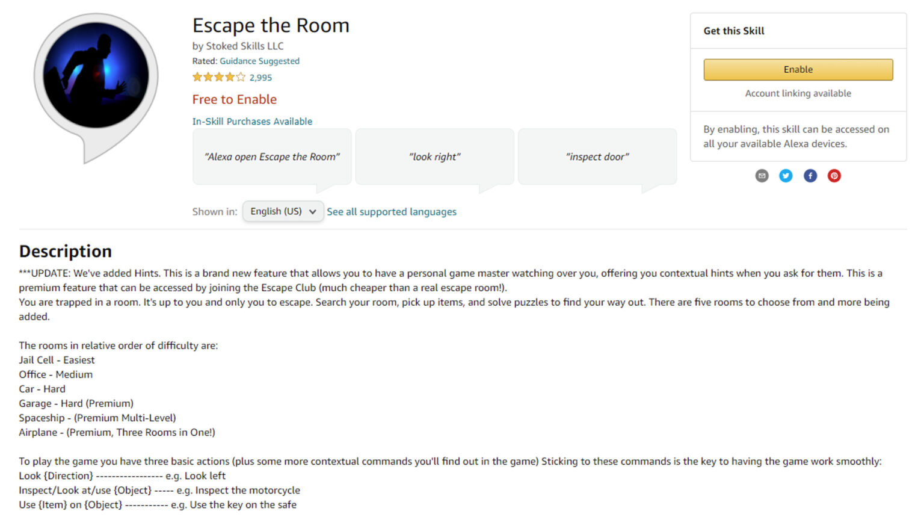Screen dimensions: 924x520
Task: Click the "look right" phrase bubble
Action: (434, 156)
